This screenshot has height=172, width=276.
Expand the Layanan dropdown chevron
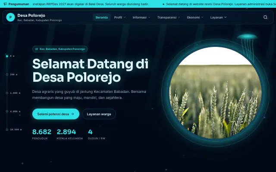click(225, 17)
